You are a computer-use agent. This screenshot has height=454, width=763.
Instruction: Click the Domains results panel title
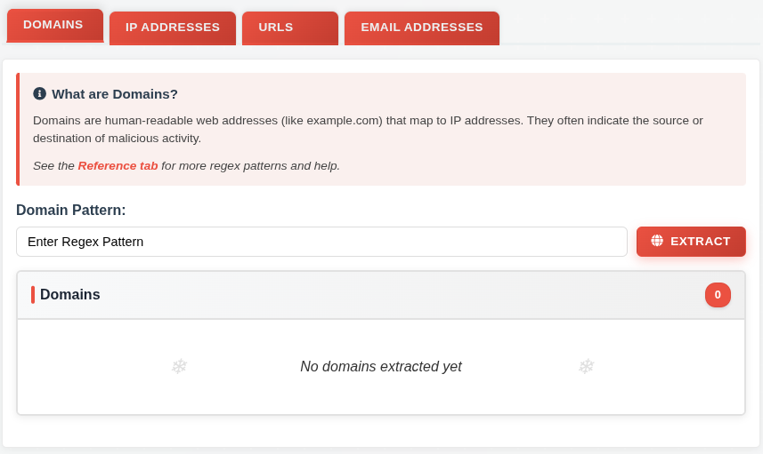pos(70,295)
